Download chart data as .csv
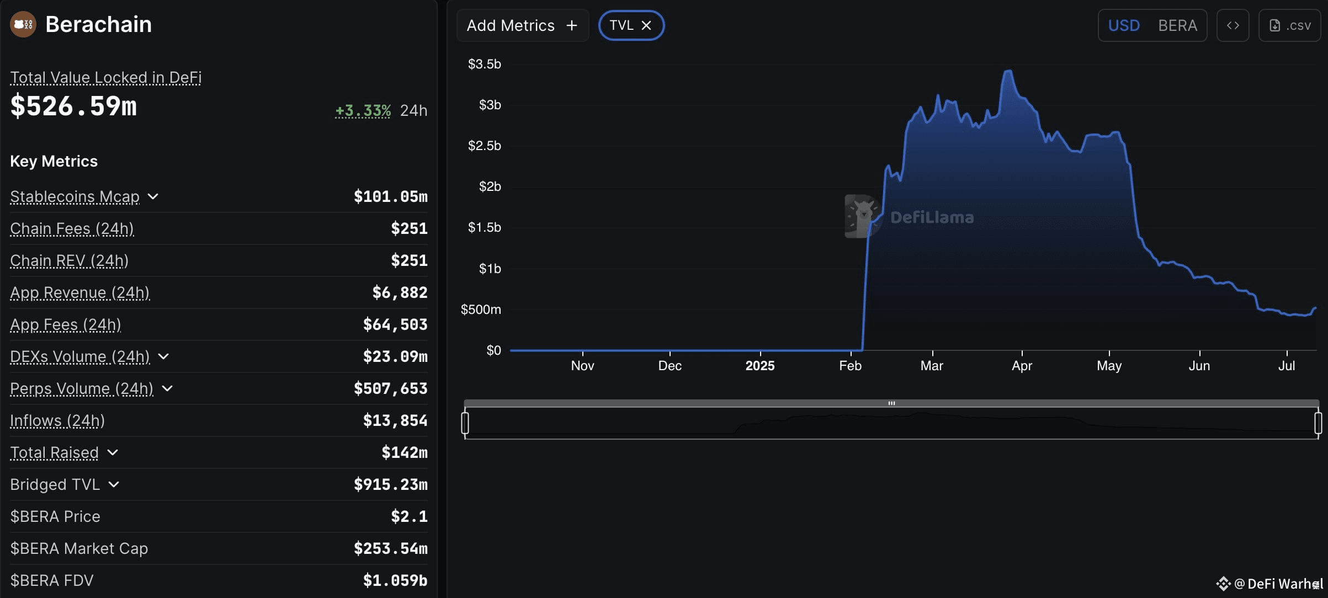 click(x=1289, y=25)
